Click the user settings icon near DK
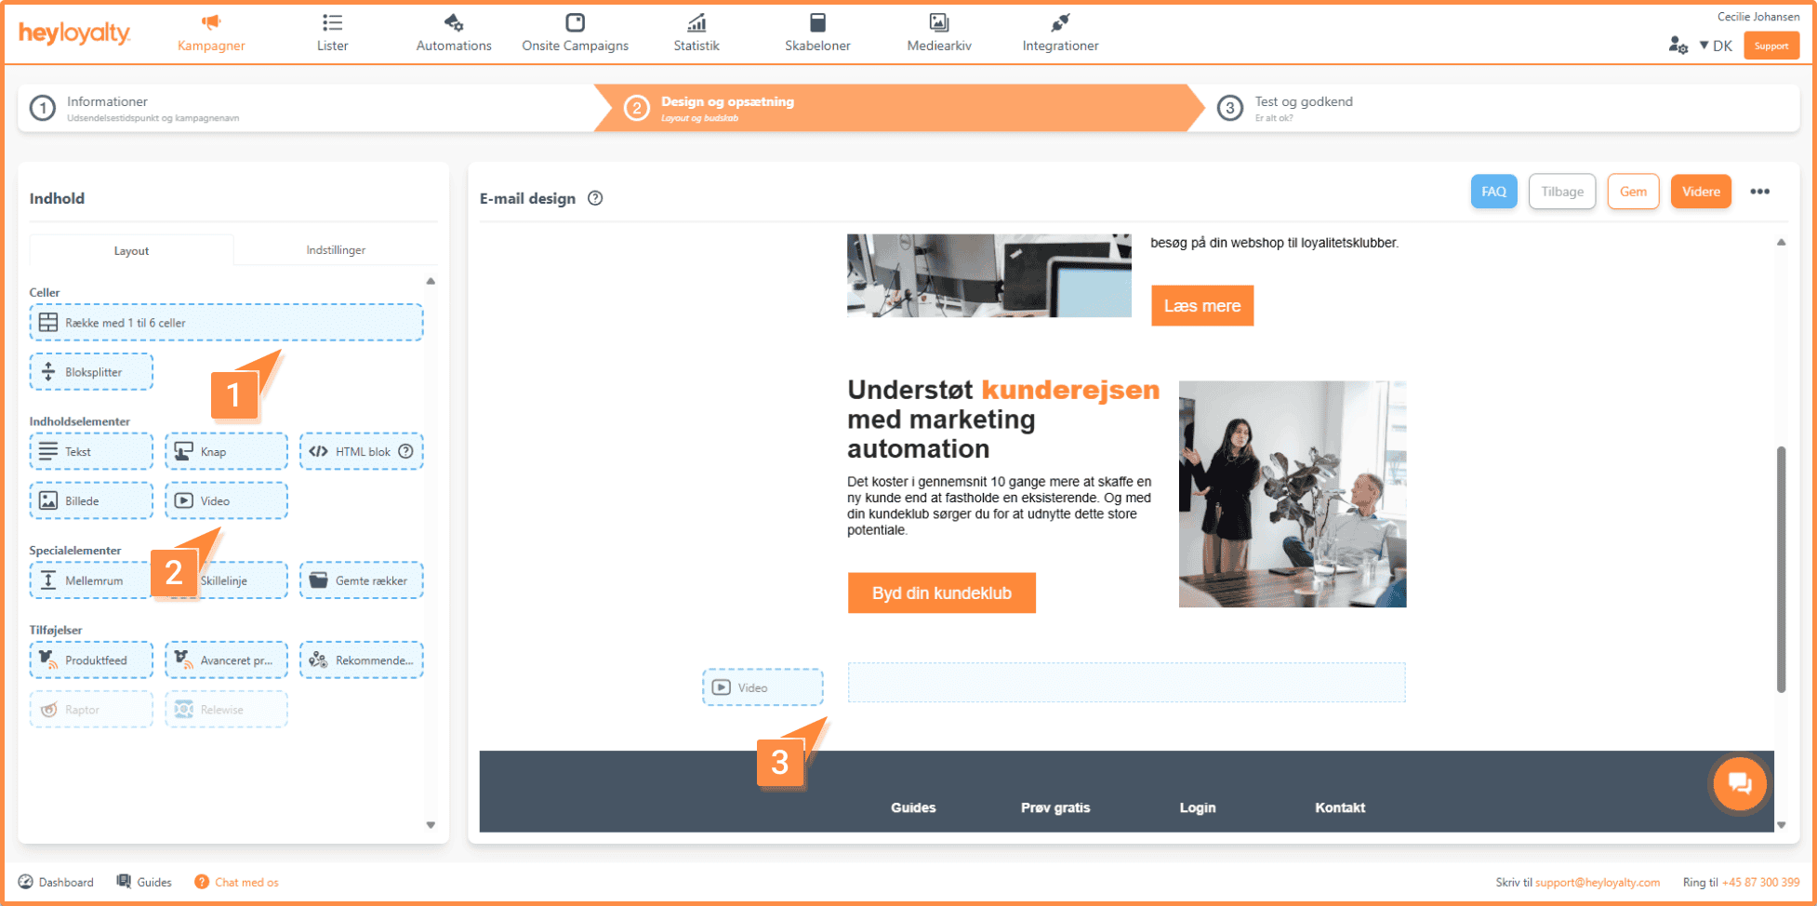The height and width of the screenshot is (906, 1817). click(1678, 46)
